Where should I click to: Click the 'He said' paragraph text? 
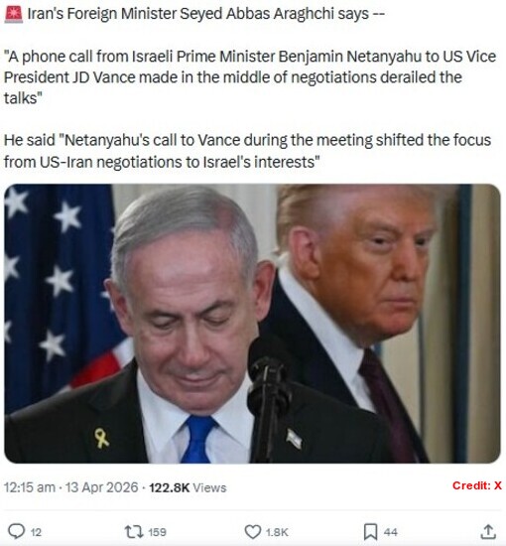pyautogui.click(x=247, y=151)
